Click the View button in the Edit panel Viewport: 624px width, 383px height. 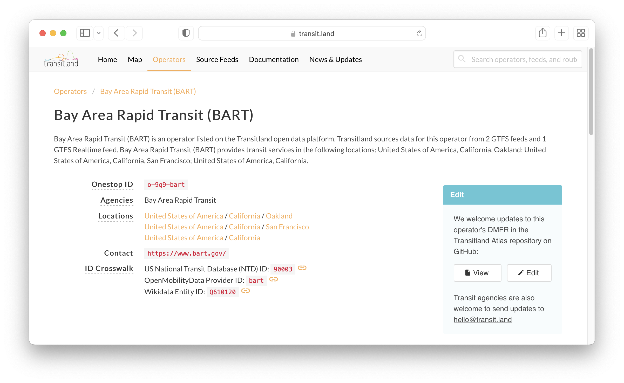point(477,273)
